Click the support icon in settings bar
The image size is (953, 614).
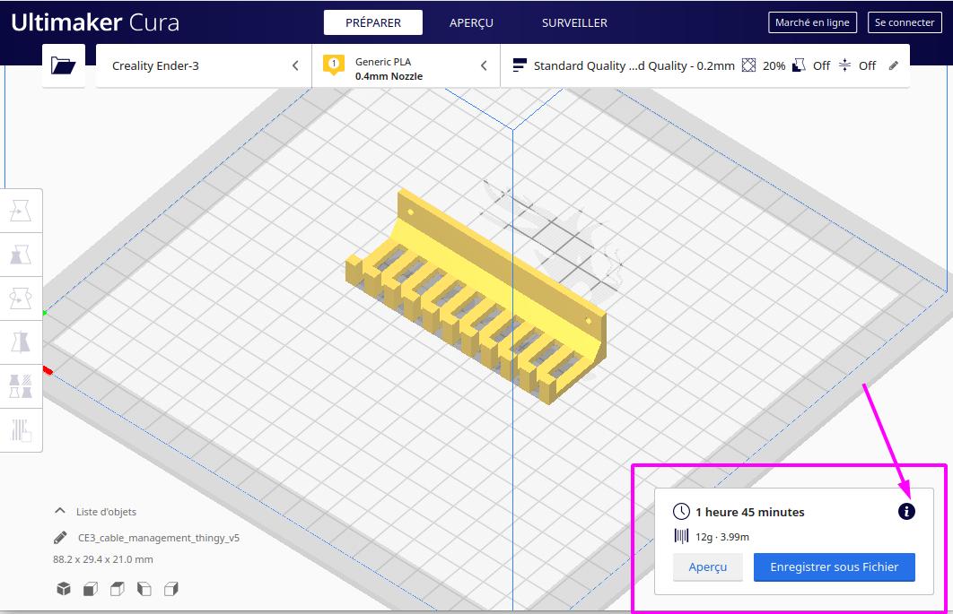[799, 65]
